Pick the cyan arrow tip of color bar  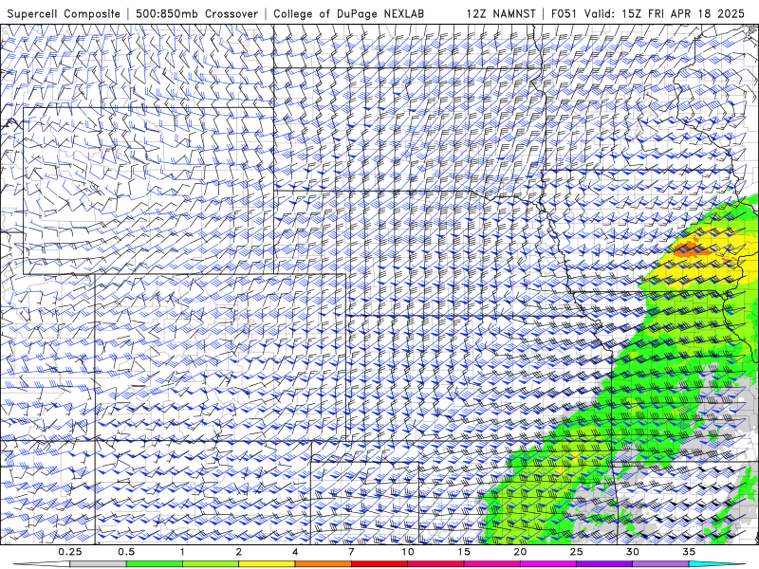pyautogui.click(x=717, y=564)
